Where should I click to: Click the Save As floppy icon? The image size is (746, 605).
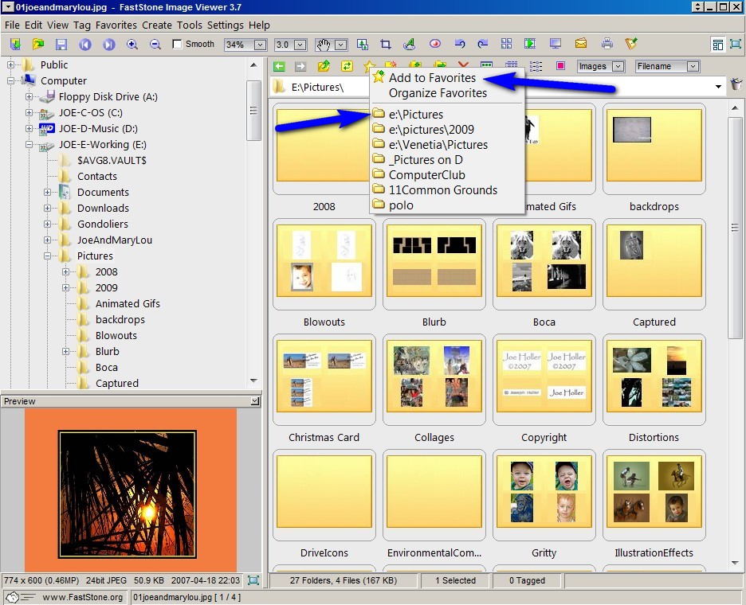pos(61,45)
